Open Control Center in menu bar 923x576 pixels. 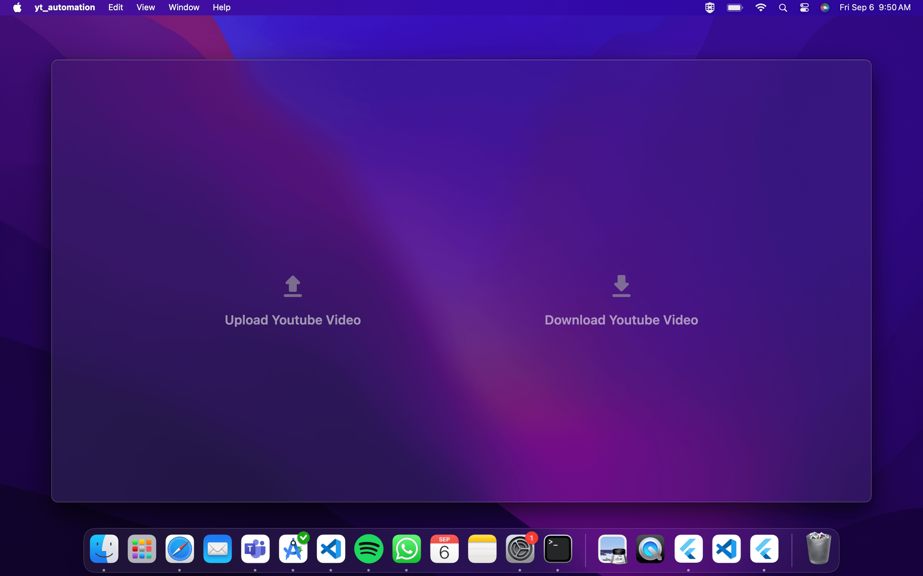804,8
